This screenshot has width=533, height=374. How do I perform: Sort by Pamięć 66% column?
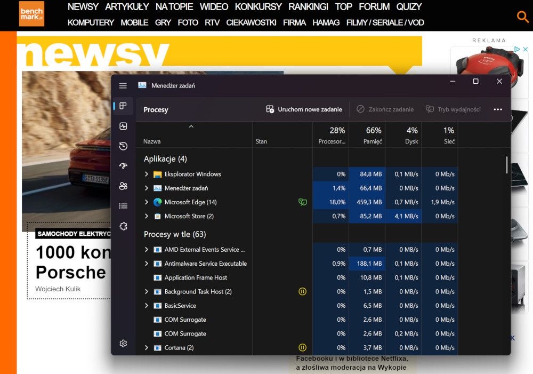click(367, 135)
